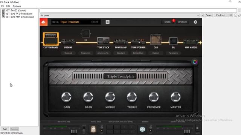Open the ToneCloud orange cloud icon

tap(44, 22)
